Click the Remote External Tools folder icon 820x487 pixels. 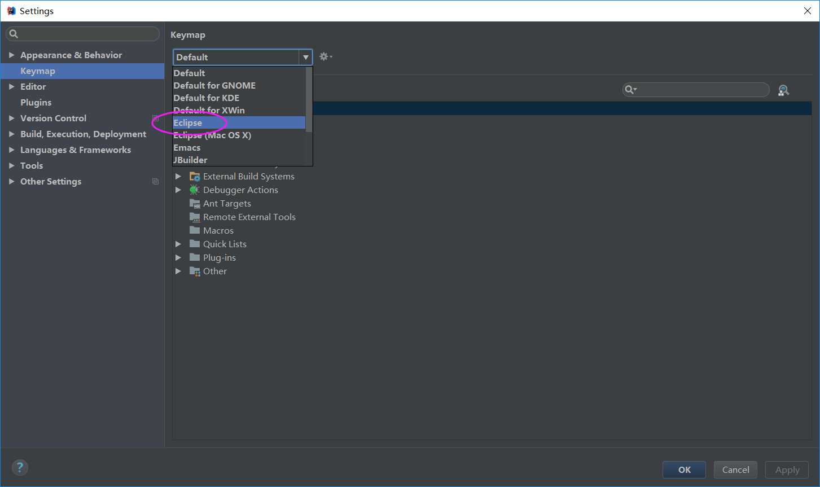pyautogui.click(x=195, y=217)
